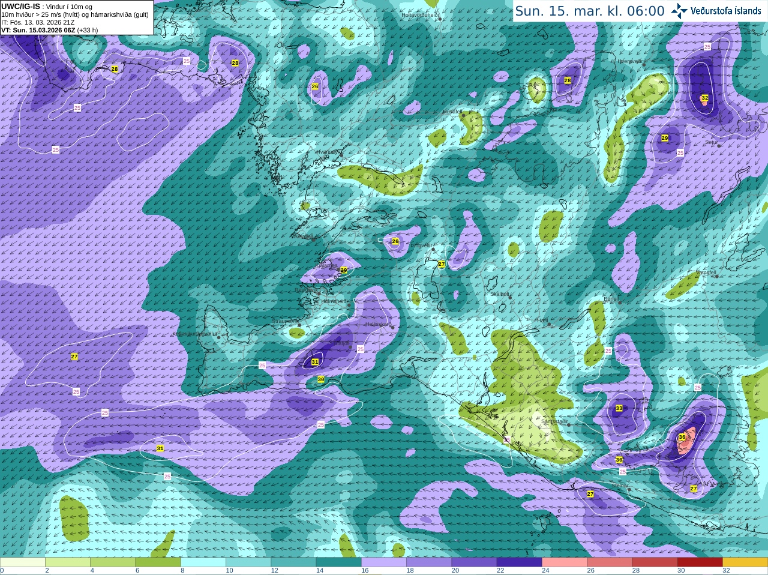
Task: Click the Hólmsheiði station label
Action: [334, 301]
